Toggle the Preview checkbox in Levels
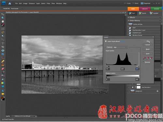Screen dimensions: 163x122 coord(144,62)
